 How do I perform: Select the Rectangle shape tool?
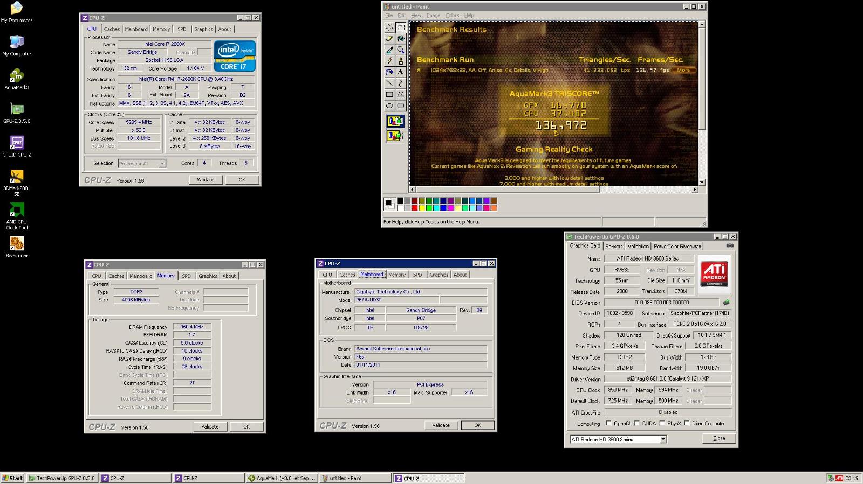click(x=389, y=95)
